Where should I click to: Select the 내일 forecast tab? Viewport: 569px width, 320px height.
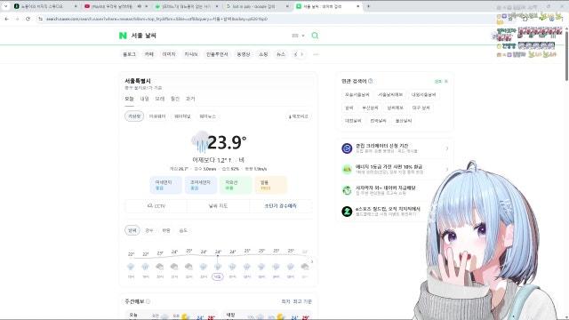coord(144,99)
